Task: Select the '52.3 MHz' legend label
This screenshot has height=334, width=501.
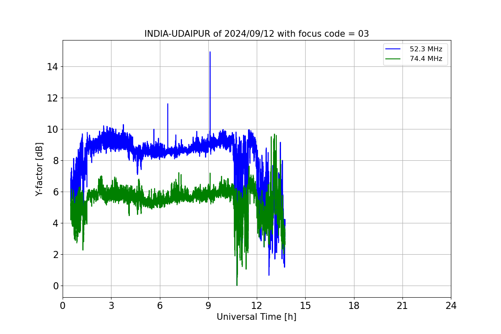Action: tap(426, 49)
